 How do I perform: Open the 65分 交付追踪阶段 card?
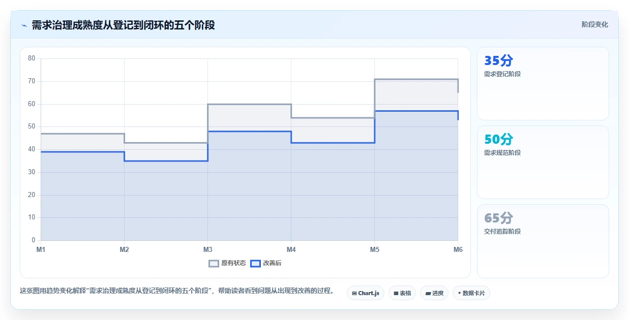pos(543,241)
